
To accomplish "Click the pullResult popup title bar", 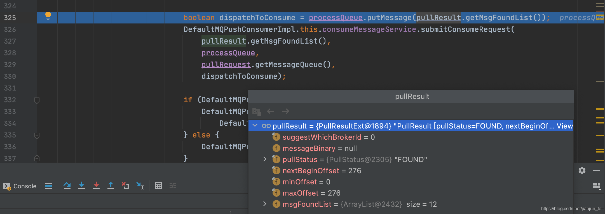I will [411, 97].
